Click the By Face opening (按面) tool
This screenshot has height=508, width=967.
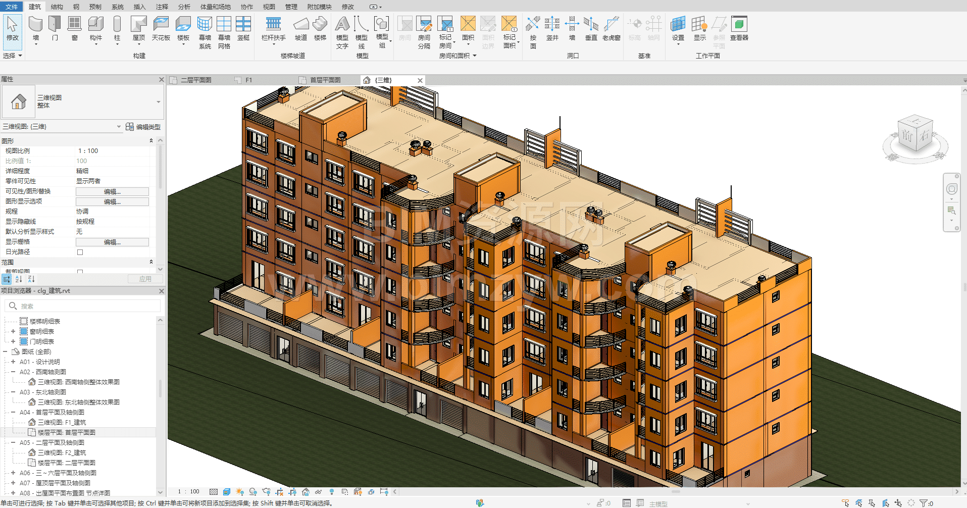coord(533,32)
